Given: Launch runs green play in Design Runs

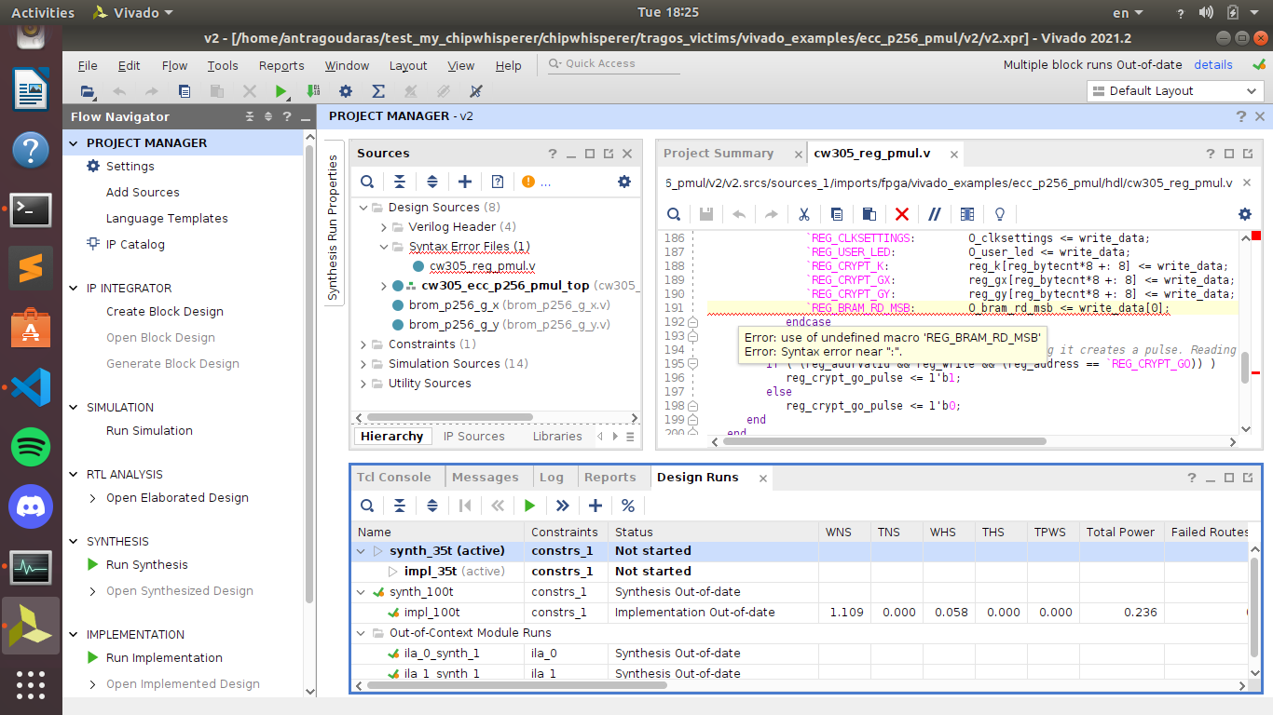Looking at the screenshot, I should pyautogui.click(x=530, y=506).
